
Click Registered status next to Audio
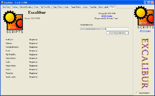(33, 62)
